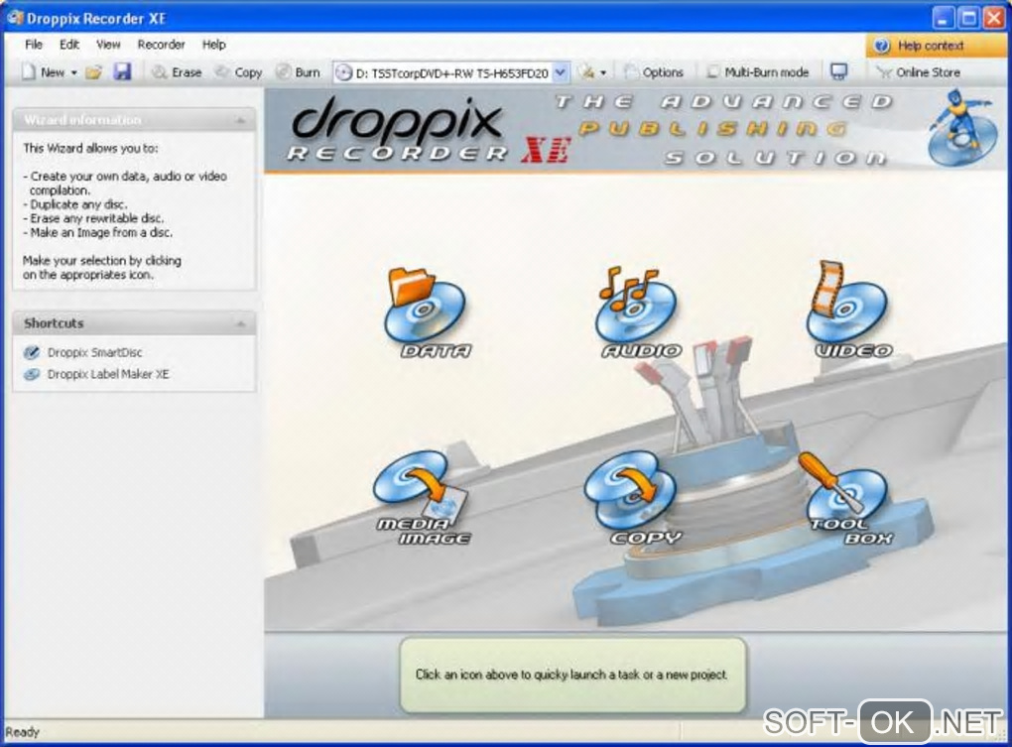
Task: Open the TOOL BOX icon
Action: (x=845, y=498)
